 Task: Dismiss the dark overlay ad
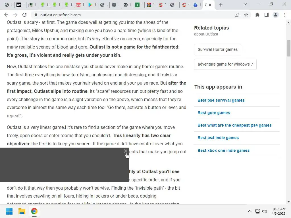126,151
